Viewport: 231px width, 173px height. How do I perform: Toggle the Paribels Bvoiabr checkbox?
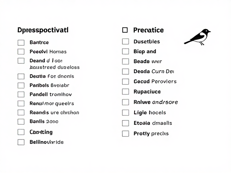click(x=21, y=85)
